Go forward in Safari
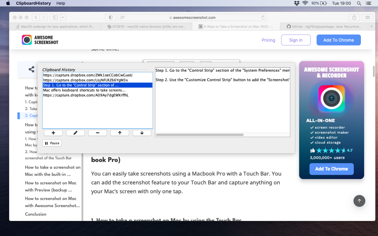 pyautogui.click(x=43, y=17)
